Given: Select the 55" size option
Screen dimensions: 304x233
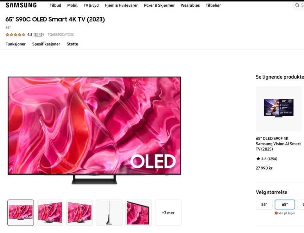Looking at the screenshot, I should [x=264, y=204].
